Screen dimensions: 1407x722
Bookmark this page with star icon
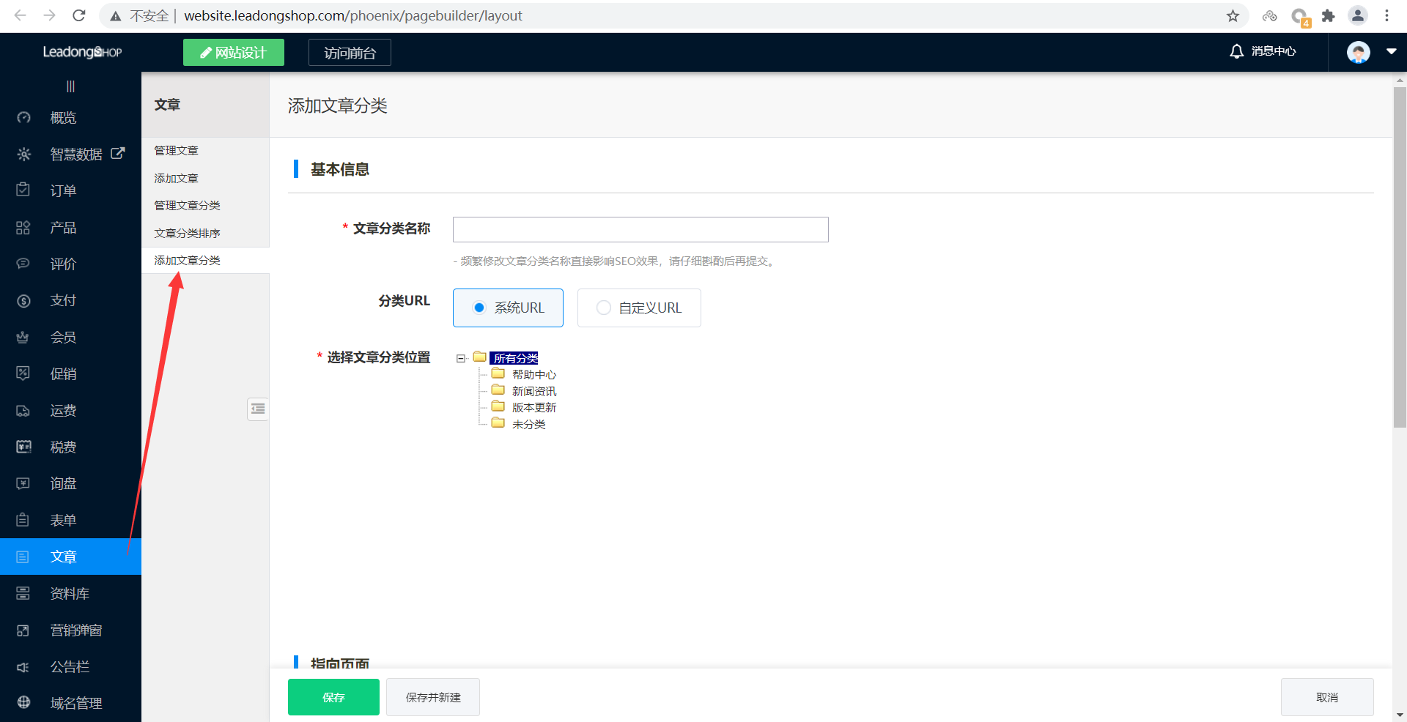point(1233,16)
